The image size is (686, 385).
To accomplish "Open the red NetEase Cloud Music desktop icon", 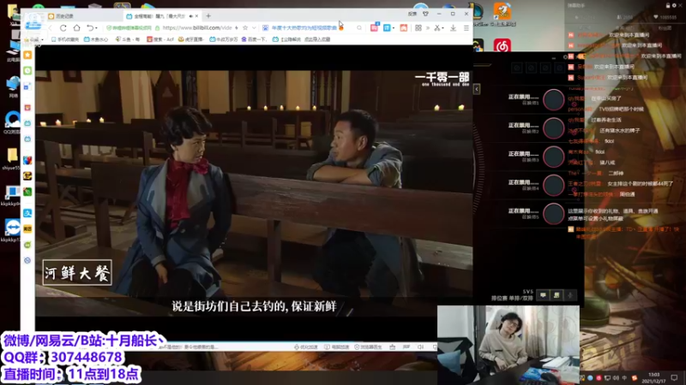I will click(x=502, y=45).
